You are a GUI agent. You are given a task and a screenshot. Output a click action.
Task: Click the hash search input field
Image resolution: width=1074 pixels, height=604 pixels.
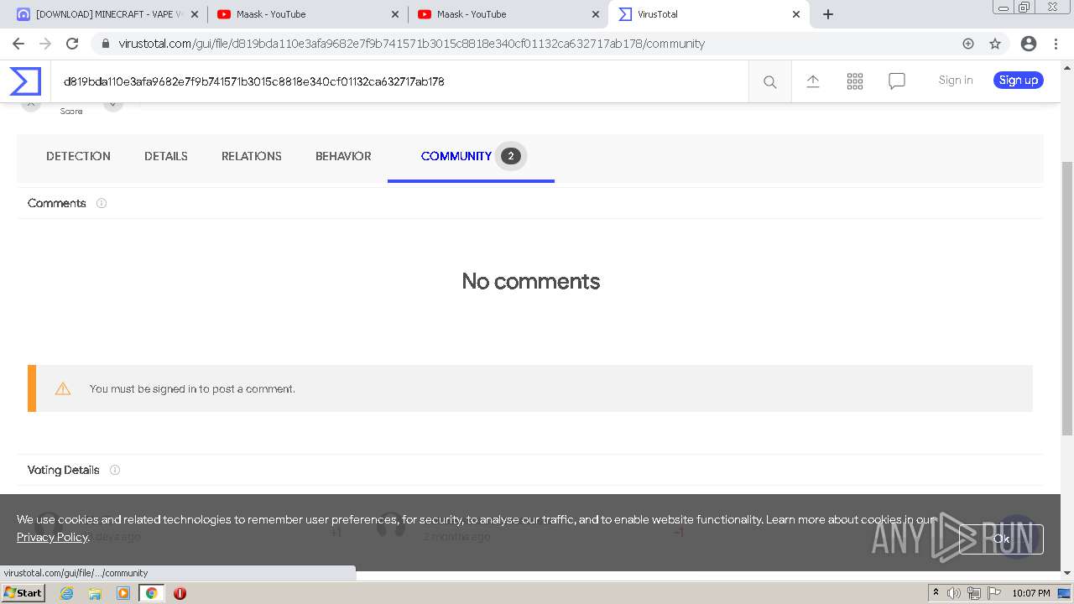tap(399, 81)
